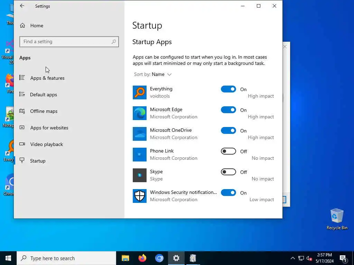354x265 pixels.
Task: Click the Microsoft OneDrive entry name text
Action: [171, 130]
